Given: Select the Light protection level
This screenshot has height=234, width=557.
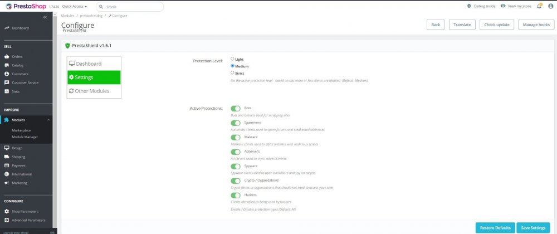Looking at the screenshot, I should coord(232,59).
